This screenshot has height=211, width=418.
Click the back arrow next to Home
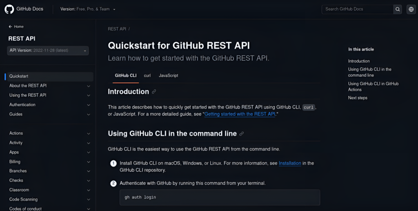(11, 27)
